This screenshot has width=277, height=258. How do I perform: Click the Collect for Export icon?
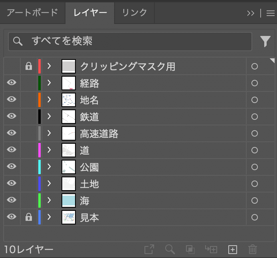[149, 249]
